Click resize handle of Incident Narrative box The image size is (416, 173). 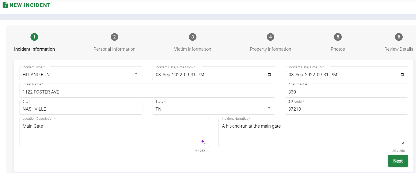(x=403, y=143)
